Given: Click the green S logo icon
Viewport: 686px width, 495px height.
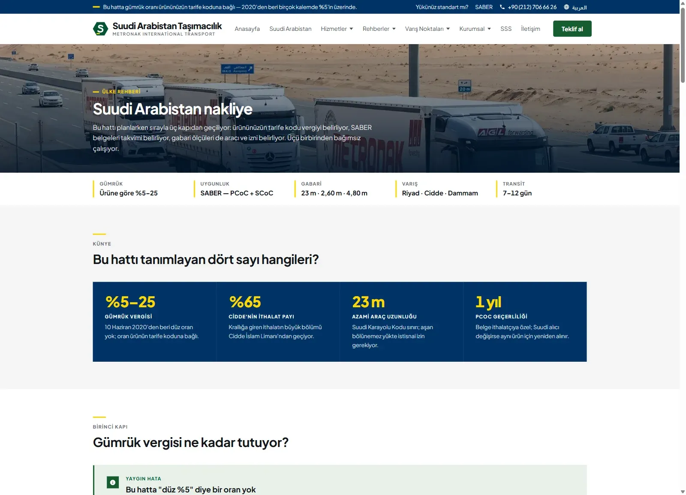Looking at the screenshot, I should 100,29.
